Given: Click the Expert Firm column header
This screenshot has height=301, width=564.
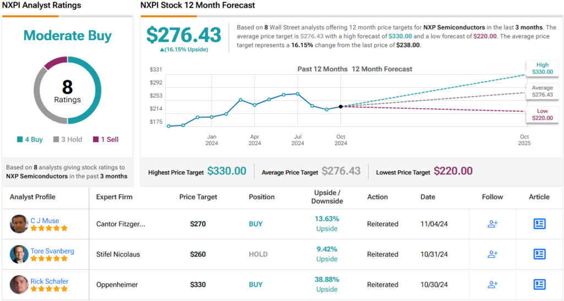Looking at the screenshot, I should tap(115, 197).
